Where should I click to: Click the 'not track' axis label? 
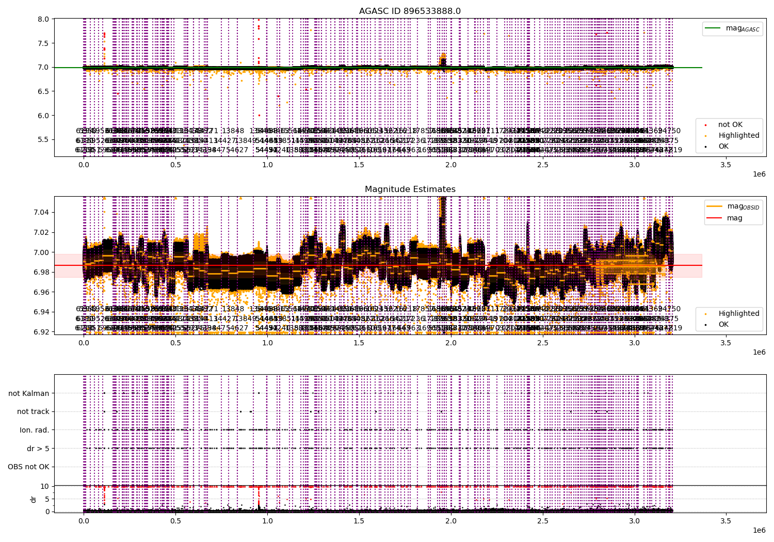tap(33, 411)
